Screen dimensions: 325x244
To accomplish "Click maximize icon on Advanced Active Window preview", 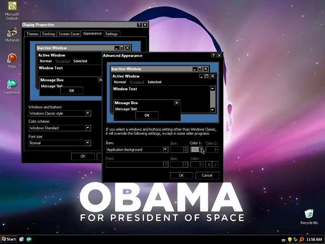I will (207, 76).
